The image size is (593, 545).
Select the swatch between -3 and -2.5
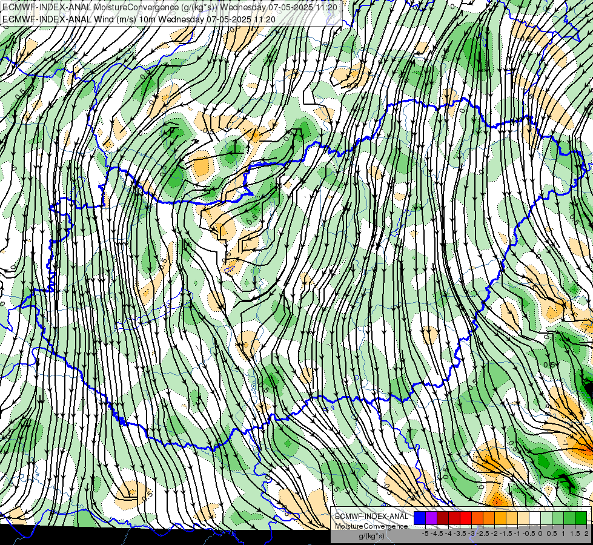pyautogui.click(x=477, y=518)
